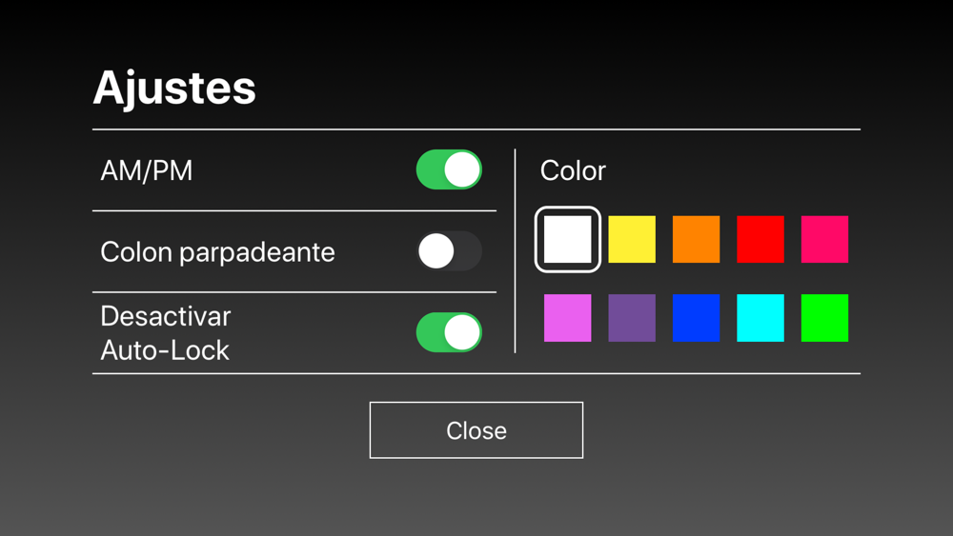Screen dimensions: 953x536
Task: Pick the yellow color swatch
Action: 632,239
